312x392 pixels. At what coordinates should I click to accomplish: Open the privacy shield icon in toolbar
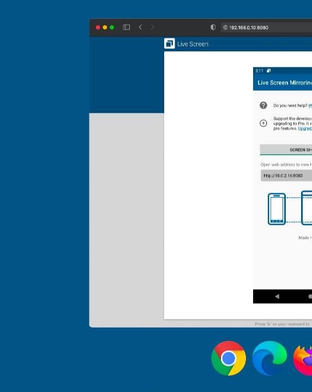point(213,27)
